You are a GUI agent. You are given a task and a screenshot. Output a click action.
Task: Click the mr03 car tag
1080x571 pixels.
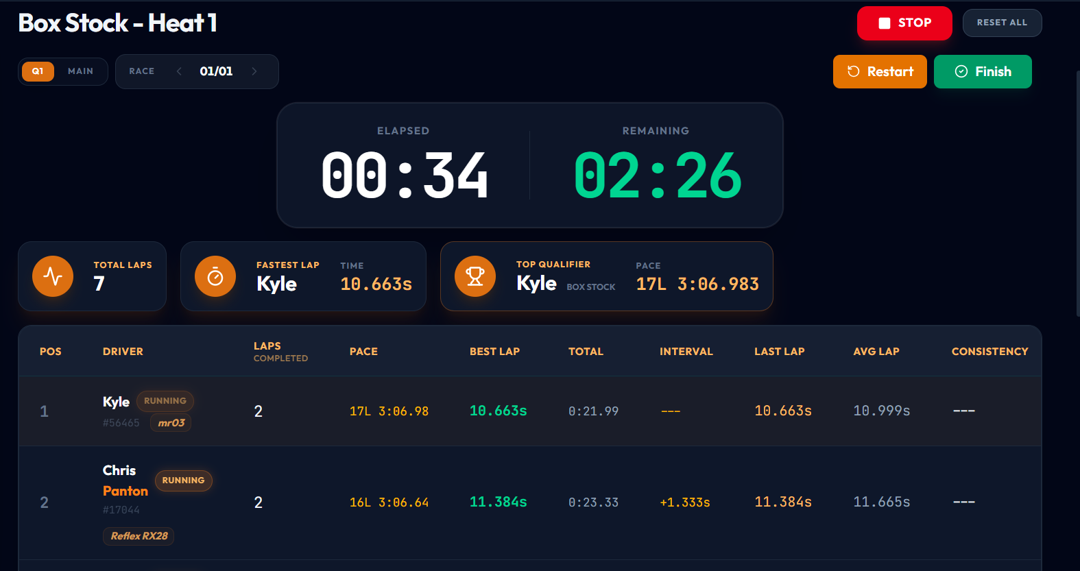[x=171, y=423]
